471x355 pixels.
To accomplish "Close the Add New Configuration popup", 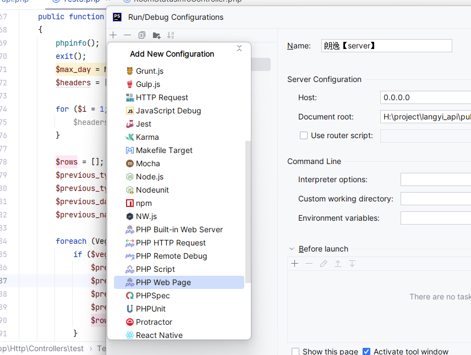I will tap(239, 48).
